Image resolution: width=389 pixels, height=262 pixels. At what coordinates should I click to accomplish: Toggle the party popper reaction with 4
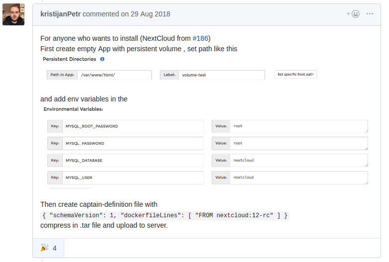(48, 248)
